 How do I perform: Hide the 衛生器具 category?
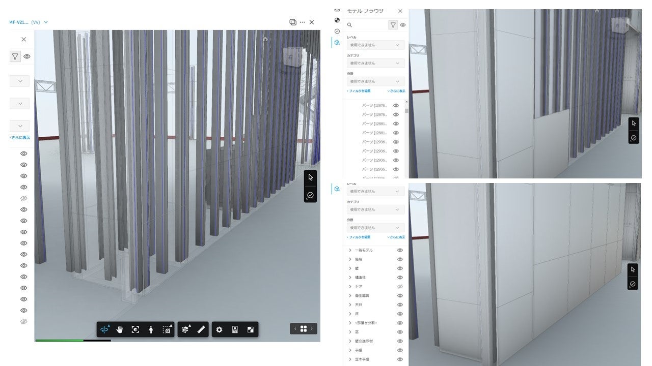[x=400, y=295]
